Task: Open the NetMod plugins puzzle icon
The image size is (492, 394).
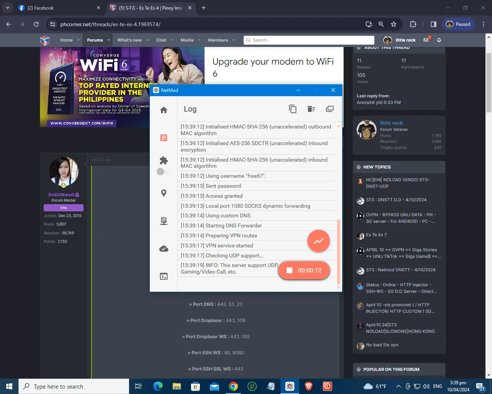Action: point(164,160)
